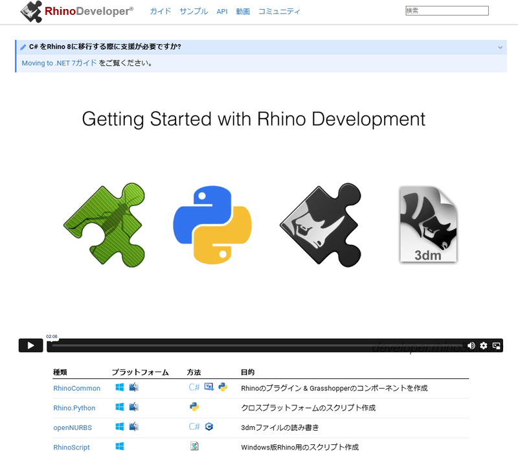Image resolution: width=518 pixels, height=454 pixels.
Task: Click the 種類 column header
Action: (60, 372)
